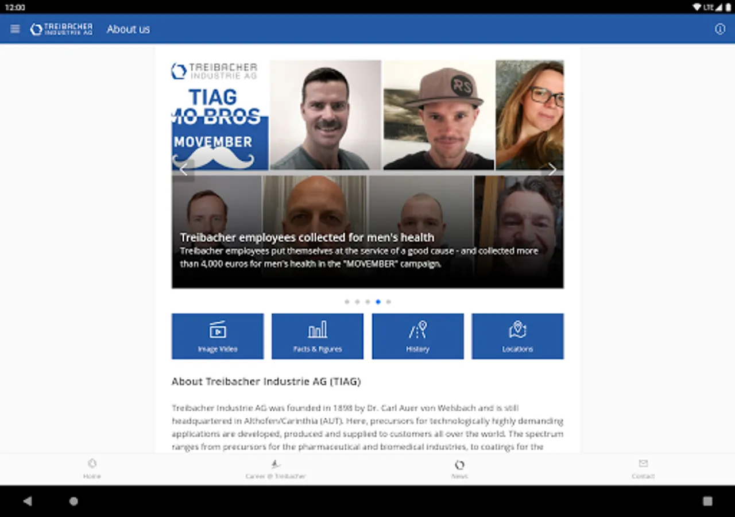Click the "About us" header title
Viewport: 735px width, 517px height.
coord(128,29)
